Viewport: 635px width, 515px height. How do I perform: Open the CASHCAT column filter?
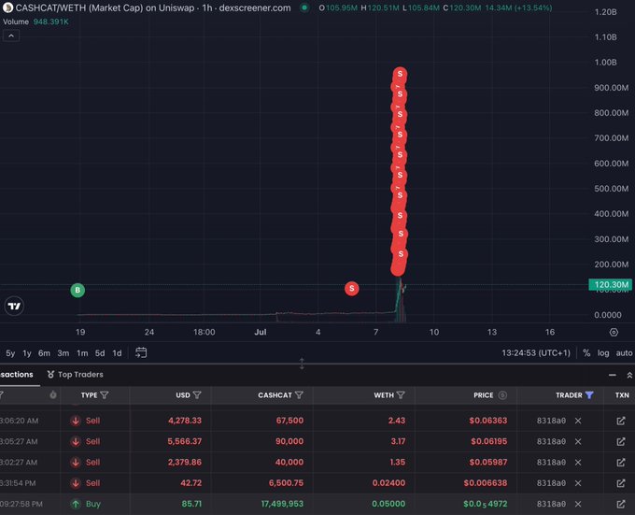[299, 395]
